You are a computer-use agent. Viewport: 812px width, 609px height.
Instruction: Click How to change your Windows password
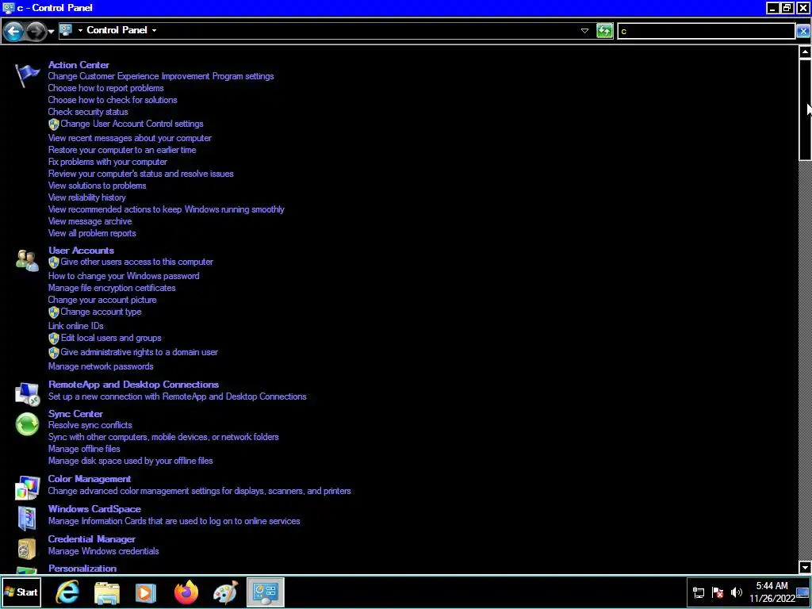click(124, 276)
